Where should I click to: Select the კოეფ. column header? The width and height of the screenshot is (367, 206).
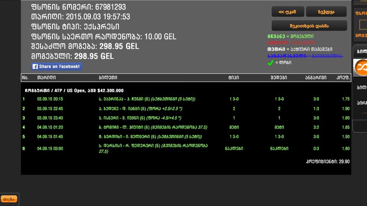(x=343, y=77)
